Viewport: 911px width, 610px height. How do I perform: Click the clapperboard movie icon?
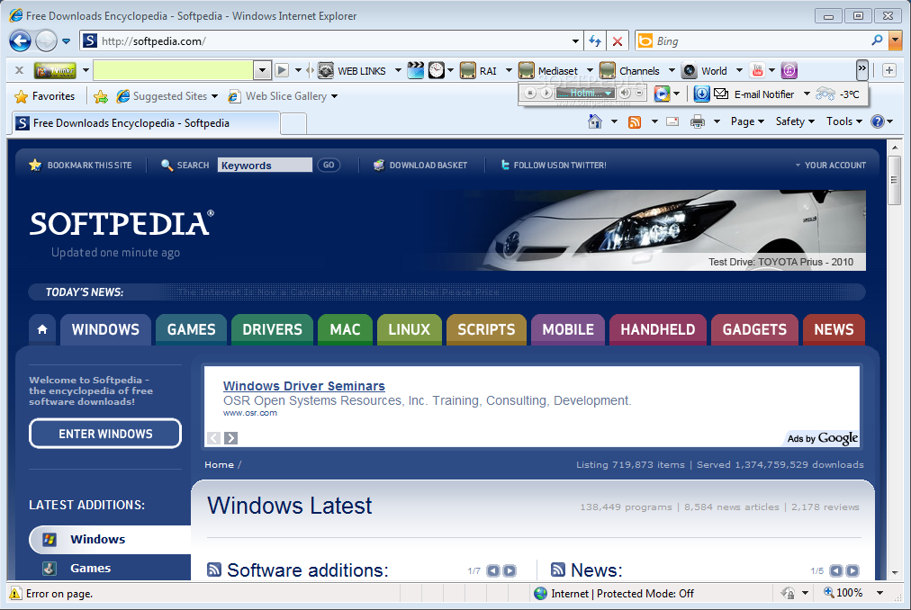coord(415,70)
